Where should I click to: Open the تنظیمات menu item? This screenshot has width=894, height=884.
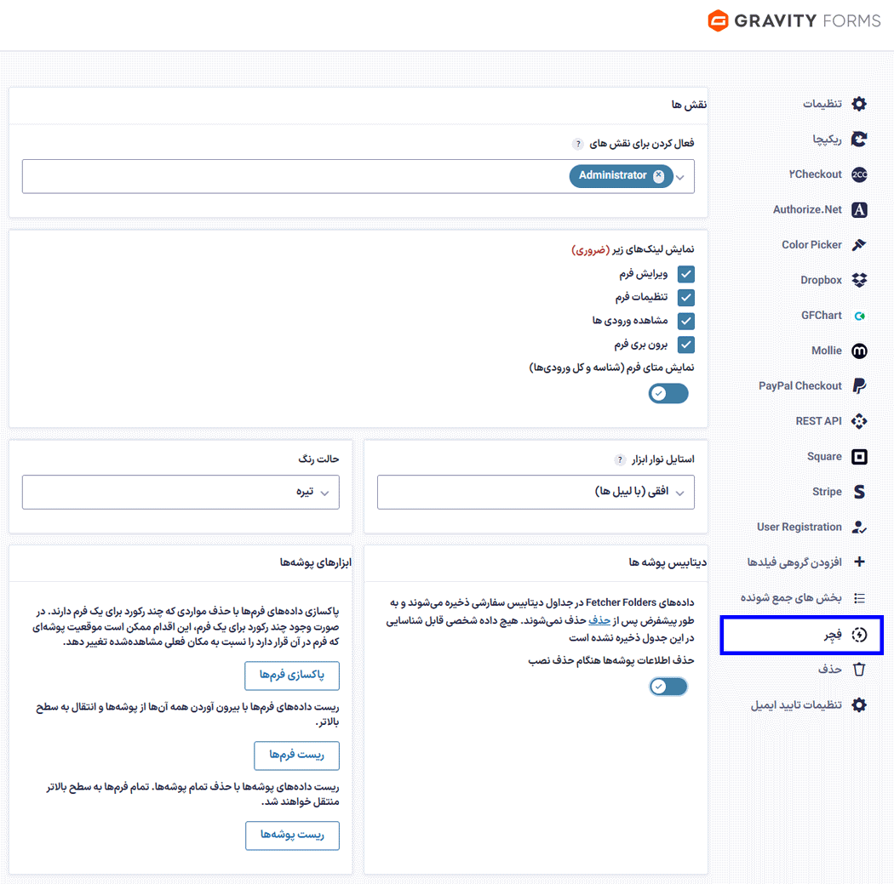tap(822, 104)
